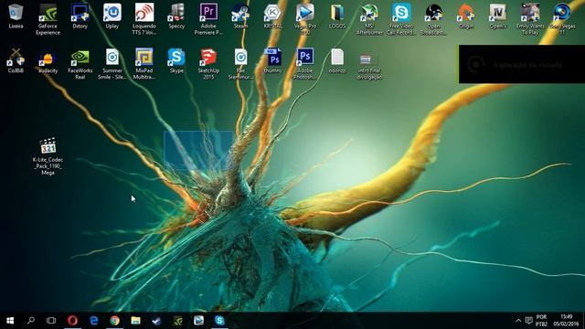The height and width of the screenshot is (329, 585).
Task: Select the FaceWorks Real shortcut
Action: click(80, 64)
